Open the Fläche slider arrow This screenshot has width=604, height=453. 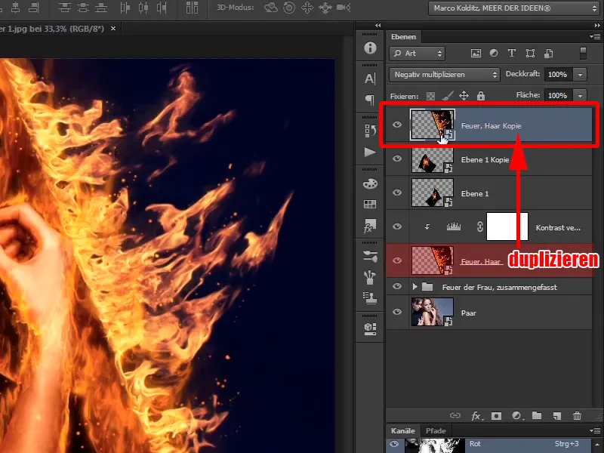(x=580, y=96)
